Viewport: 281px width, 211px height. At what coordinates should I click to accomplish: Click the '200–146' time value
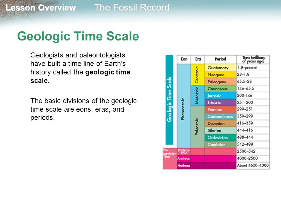(245, 95)
